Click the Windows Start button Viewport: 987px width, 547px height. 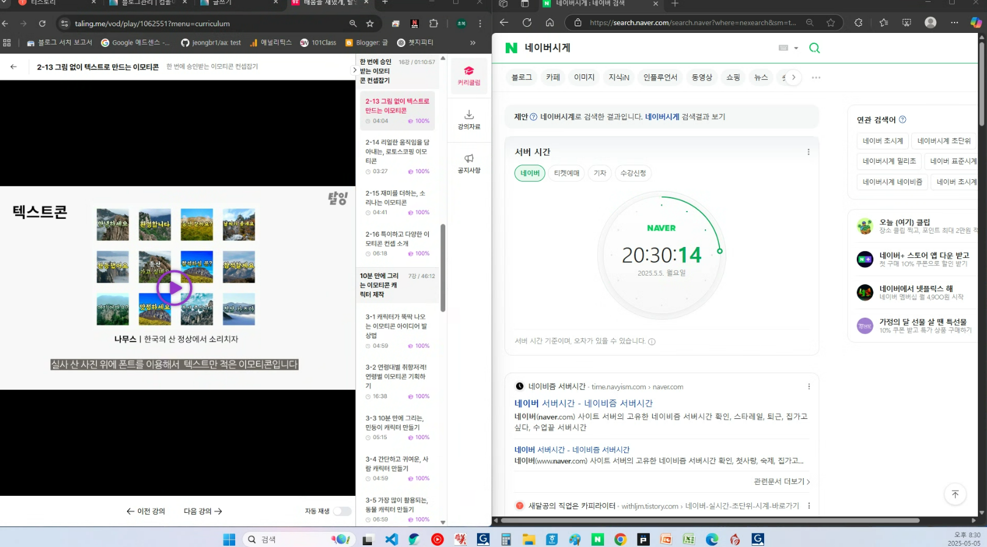[229, 539]
